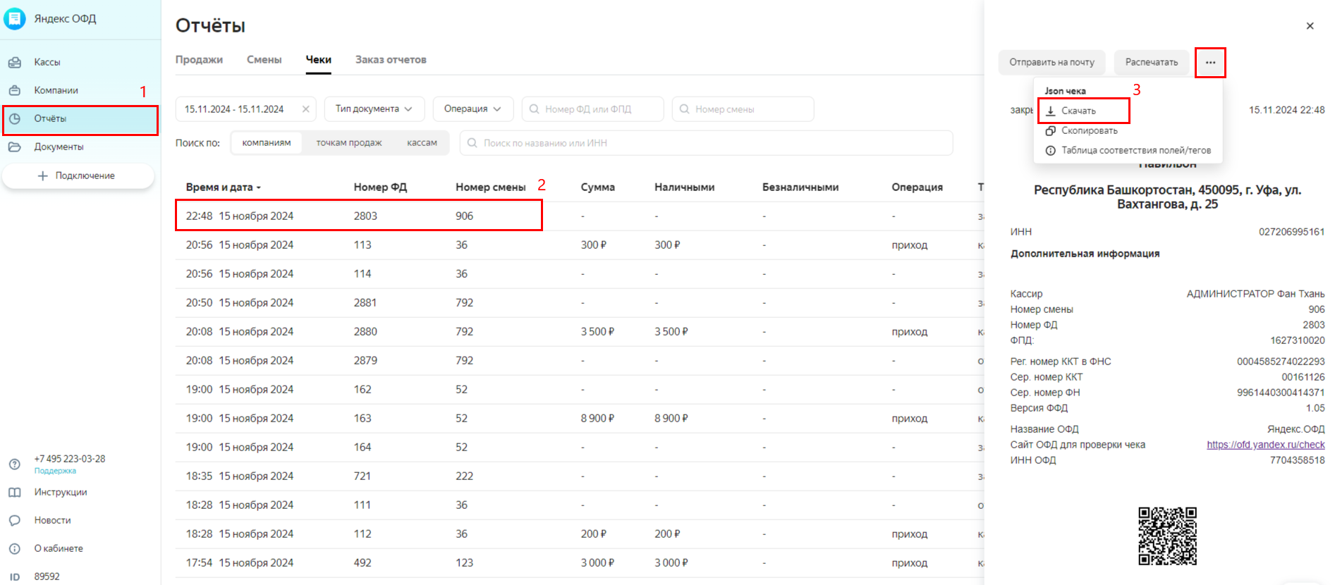This screenshot has height=585, width=1335.
Task: Sort by Время и дата column
Action: pos(223,187)
